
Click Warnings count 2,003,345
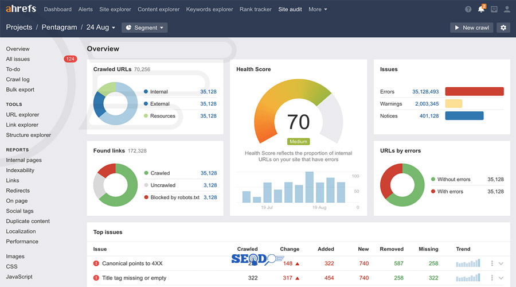(427, 104)
